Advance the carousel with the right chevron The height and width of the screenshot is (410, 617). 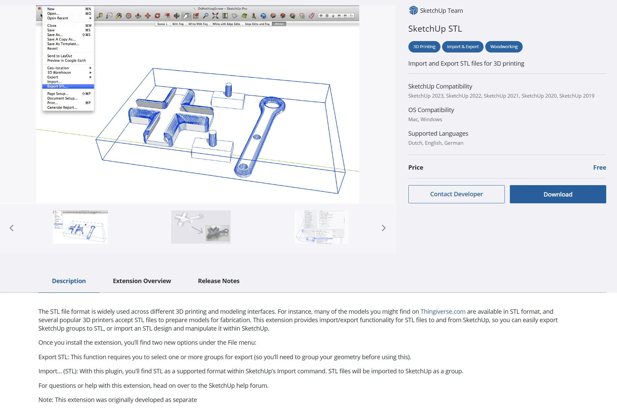click(383, 228)
